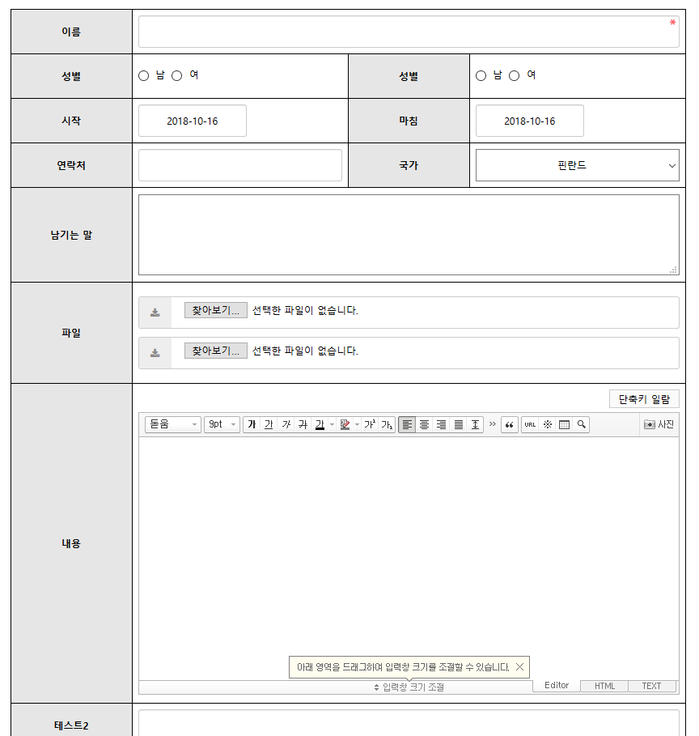The width and height of the screenshot is (699, 736).
Task: Open line spacing tool
Action: click(475, 424)
